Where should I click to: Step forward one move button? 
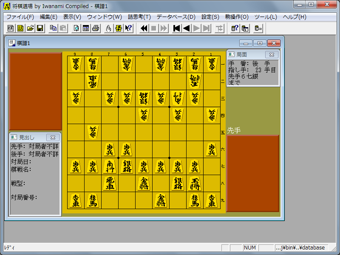point(196,28)
